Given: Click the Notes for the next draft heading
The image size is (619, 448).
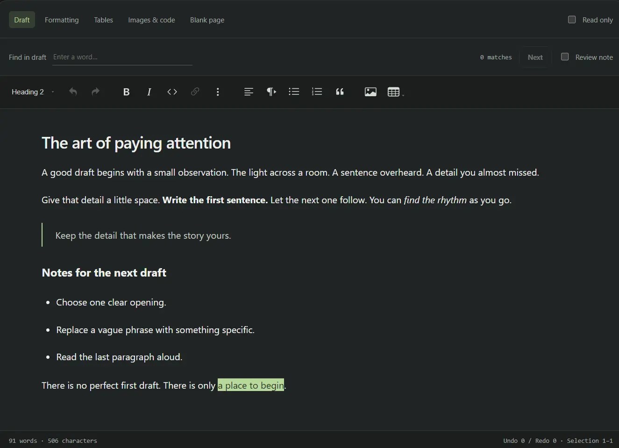Looking at the screenshot, I should (x=104, y=273).
